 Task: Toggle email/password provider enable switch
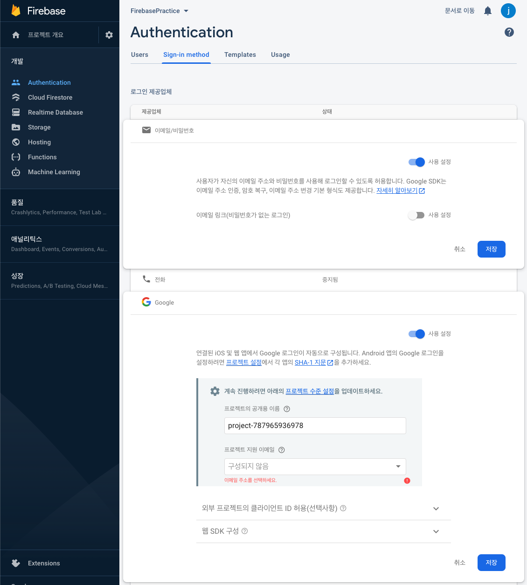point(416,162)
